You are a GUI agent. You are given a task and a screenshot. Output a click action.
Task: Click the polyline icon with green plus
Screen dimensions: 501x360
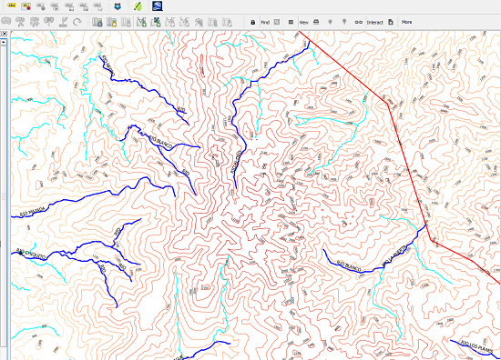point(141,22)
